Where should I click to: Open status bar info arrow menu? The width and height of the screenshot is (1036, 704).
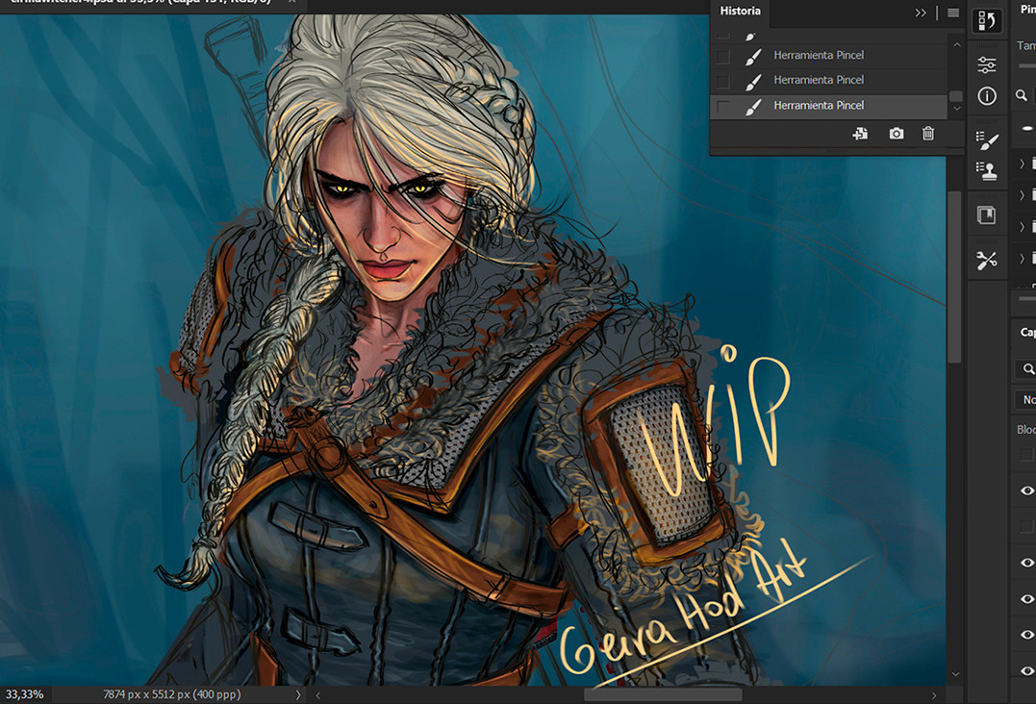pyautogui.click(x=298, y=694)
